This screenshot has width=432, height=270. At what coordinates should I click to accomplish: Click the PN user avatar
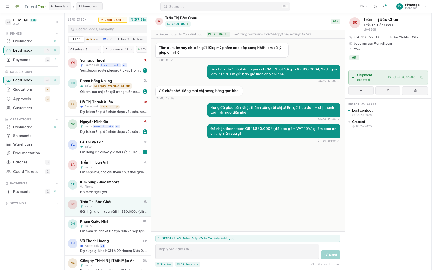(400, 6)
